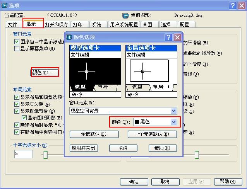Enable 显示屏幕菜单 checkbox
The width and height of the screenshot is (247, 189).
click(17, 48)
